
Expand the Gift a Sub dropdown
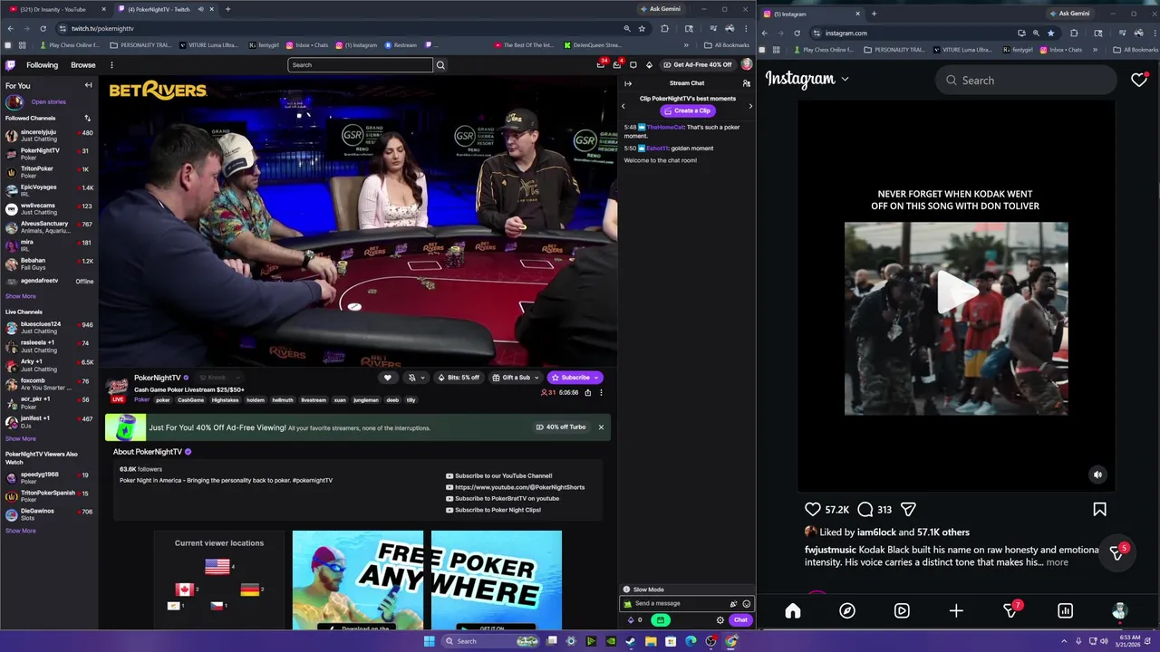pos(515,378)
